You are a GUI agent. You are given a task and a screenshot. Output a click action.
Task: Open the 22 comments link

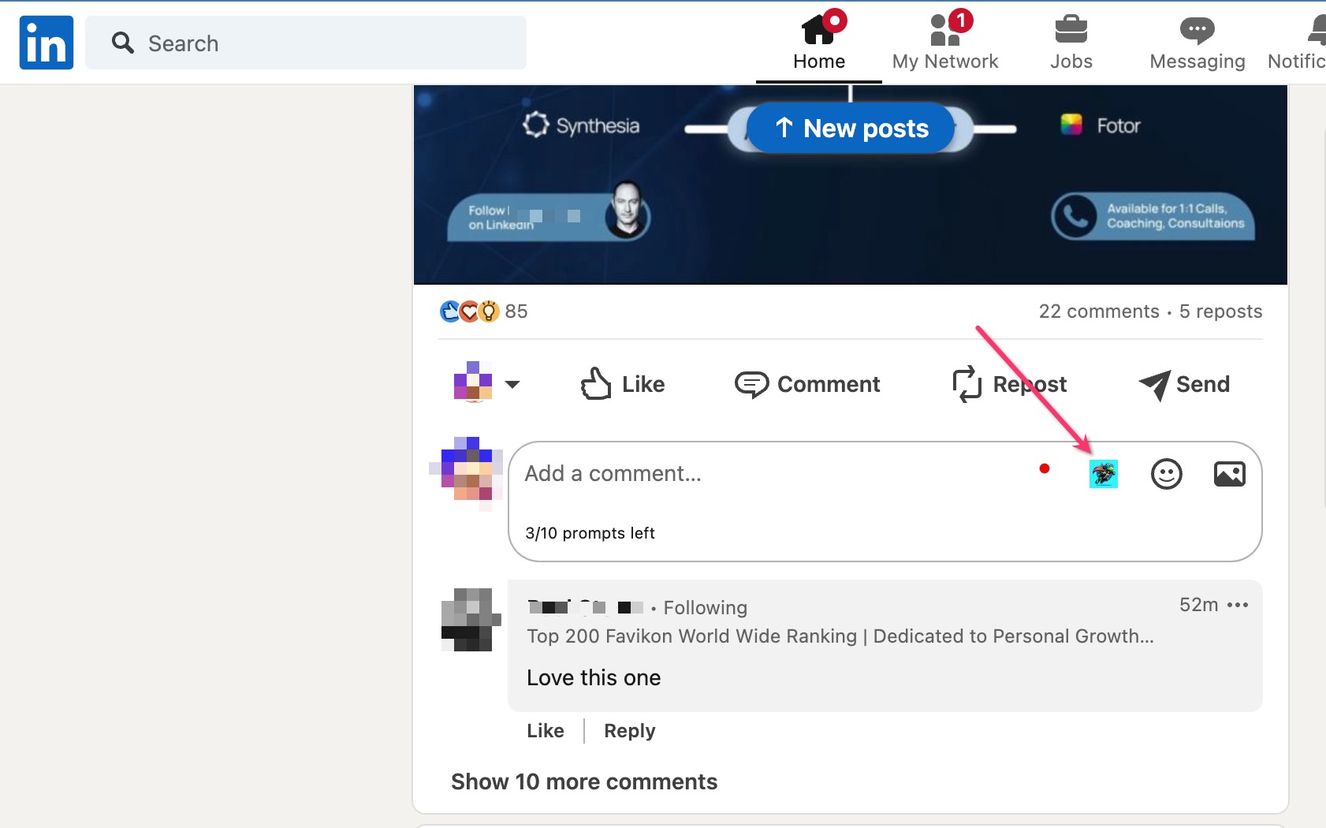coord(1099,311)
